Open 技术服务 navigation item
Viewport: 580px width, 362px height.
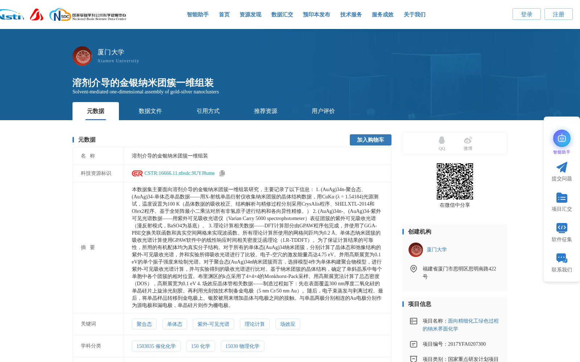pos(351,14)
